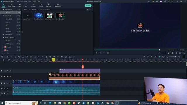Click the Snapshot camera icon under preview
This screenshot has height=105, width=187.
pyautogui.click(x=173, y=53)
